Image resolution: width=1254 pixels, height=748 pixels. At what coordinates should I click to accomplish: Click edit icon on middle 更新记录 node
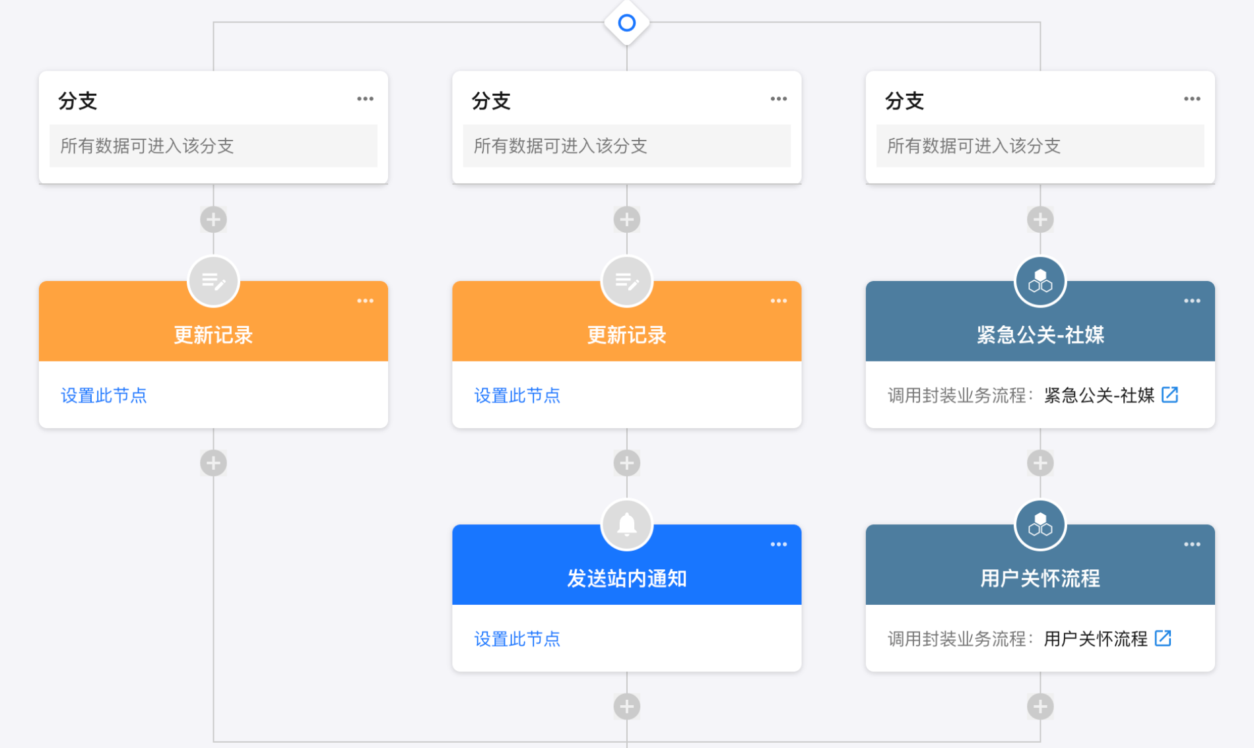[626, 282]
